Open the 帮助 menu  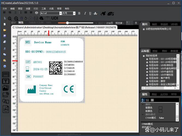click(x=67, y=9)
